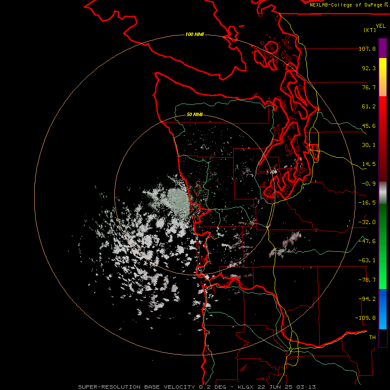Click the VEL legend title
The image size is (390, 390).
coord(380,26)
